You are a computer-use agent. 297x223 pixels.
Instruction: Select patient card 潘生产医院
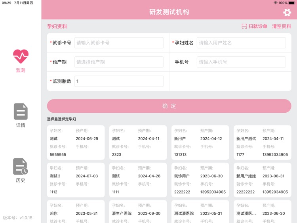click(x=138, y=211)
